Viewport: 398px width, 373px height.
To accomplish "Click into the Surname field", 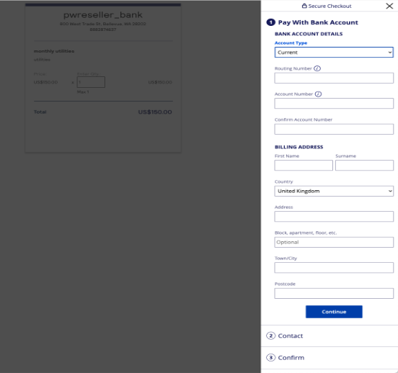I will tap(364, 166).
